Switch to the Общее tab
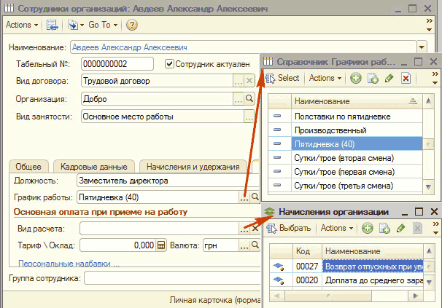This screenshot has width=442, height=308. click(28, 167)
